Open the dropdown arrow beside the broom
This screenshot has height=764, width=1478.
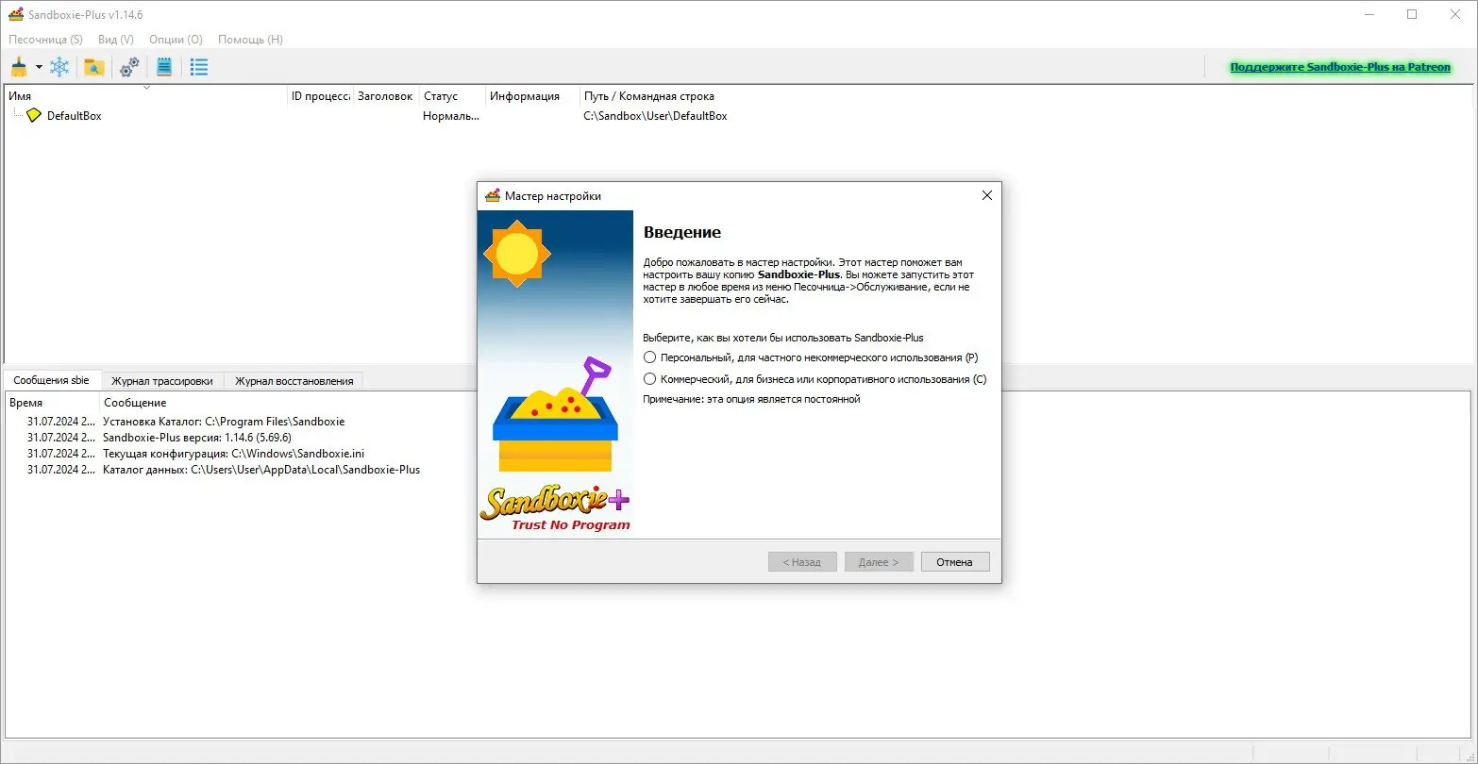click(x=39, y=67)
